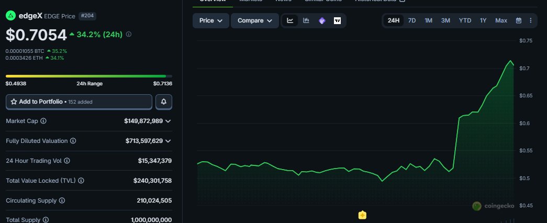
Task: Select the 24H time range
Action: pos(394,20)
